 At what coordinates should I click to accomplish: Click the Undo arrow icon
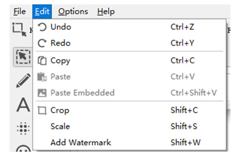[42, 27]
